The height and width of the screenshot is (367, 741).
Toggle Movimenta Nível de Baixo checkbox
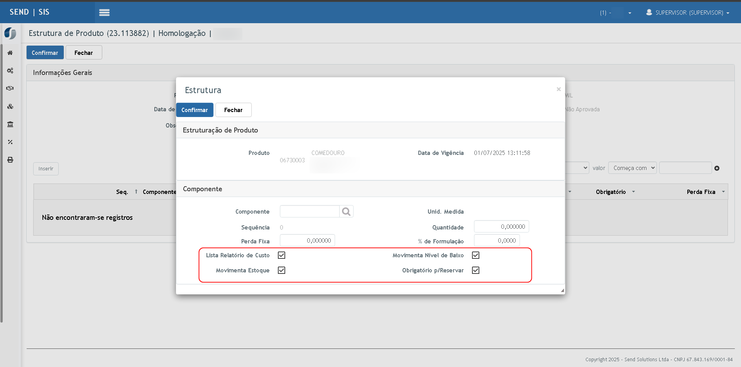(x=476, y=255)
